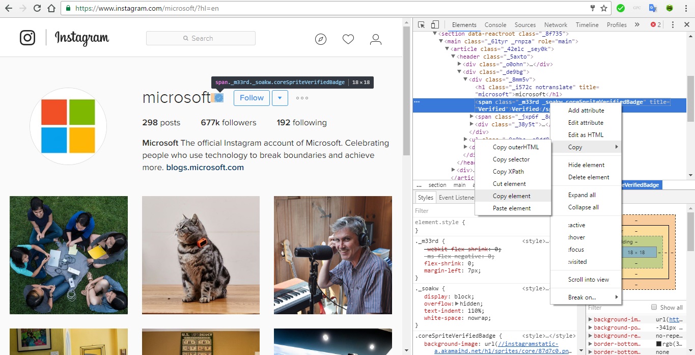This screenshot has width=695, height=355.
Task: Open the cat photo thumbnail
Action: 201,255
